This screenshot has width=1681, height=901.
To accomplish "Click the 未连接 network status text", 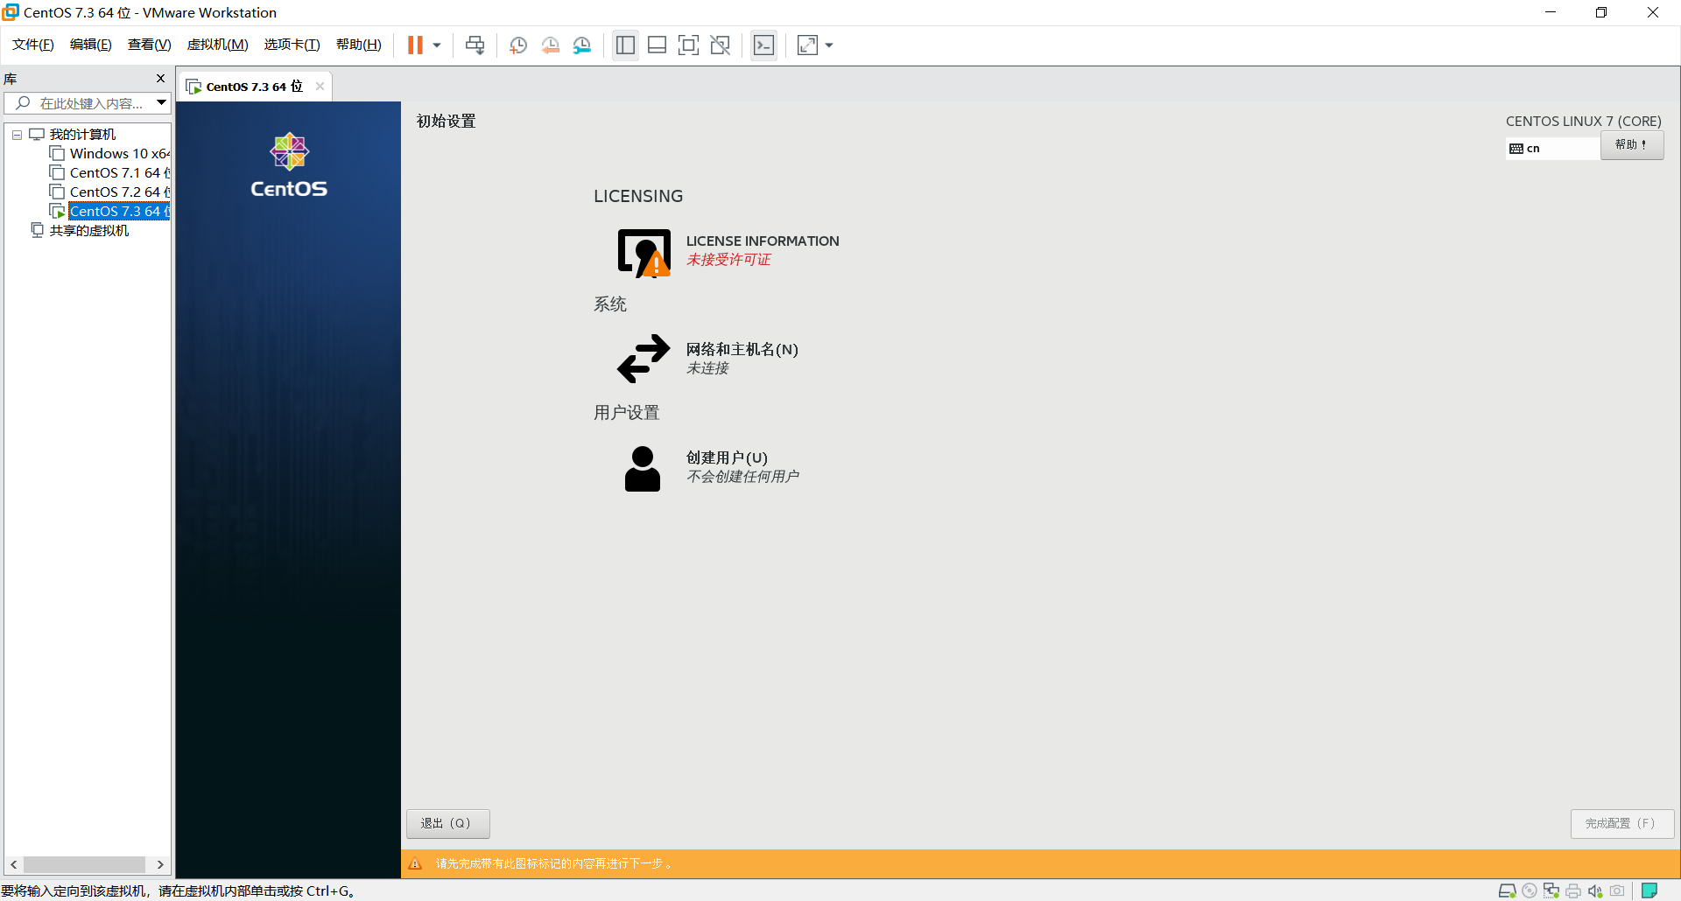I will pos(707,368).
